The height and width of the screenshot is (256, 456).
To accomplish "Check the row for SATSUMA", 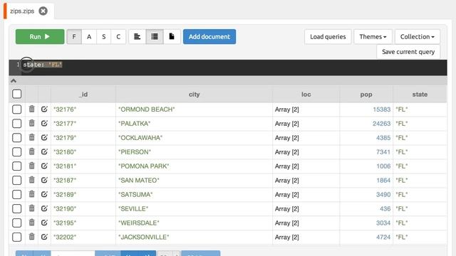I will 17,194.
